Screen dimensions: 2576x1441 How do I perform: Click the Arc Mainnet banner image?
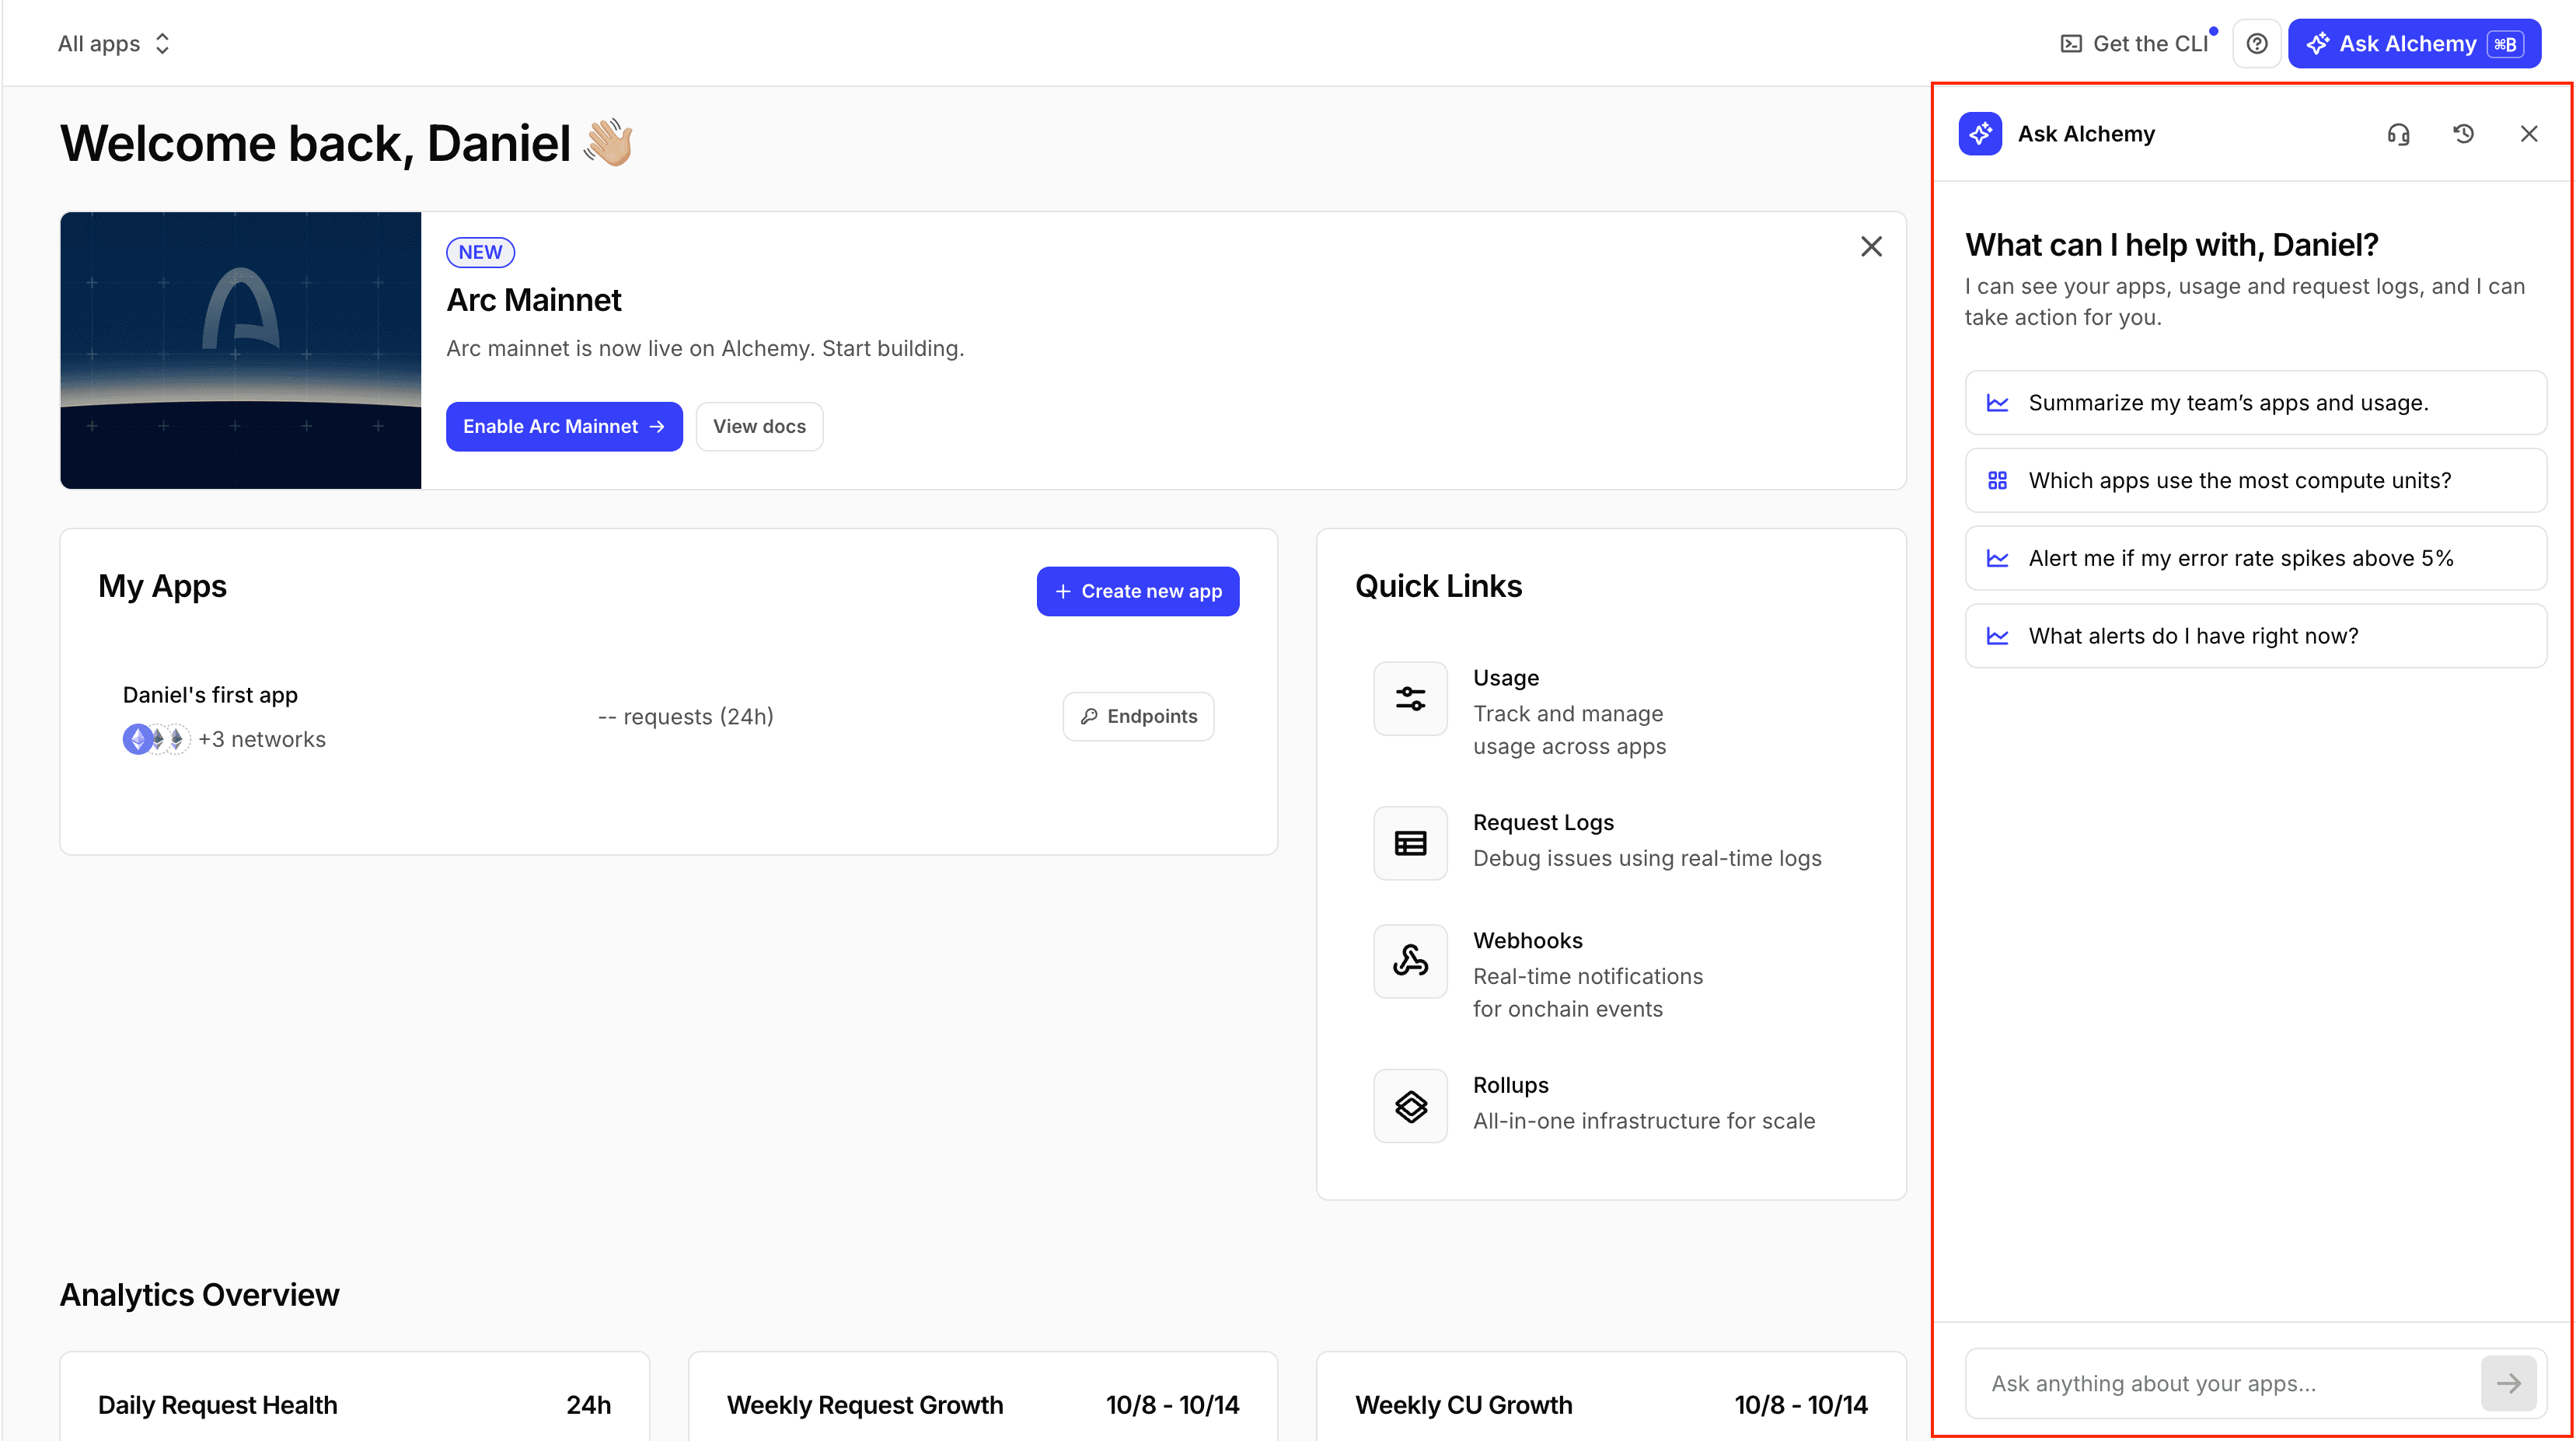(x=241, y=350)
